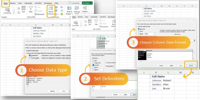
Task: Expand the Data Types gallery More arrow, Step 1 ribbon
Action: (14, 13)
